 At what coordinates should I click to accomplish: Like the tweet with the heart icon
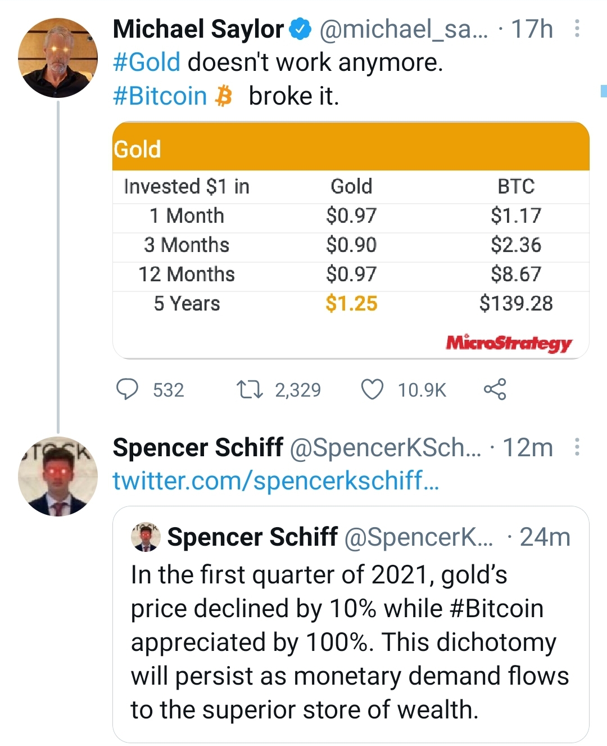372,389
